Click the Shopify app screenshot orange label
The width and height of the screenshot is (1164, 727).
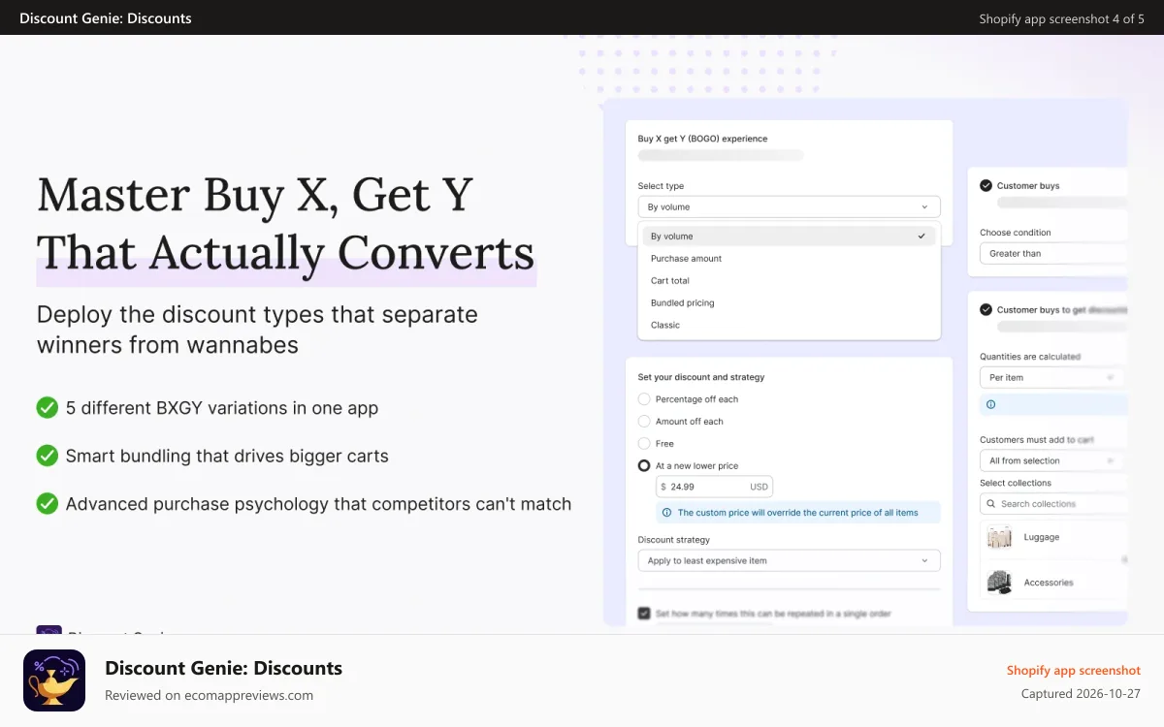[x=1074, y=671]
